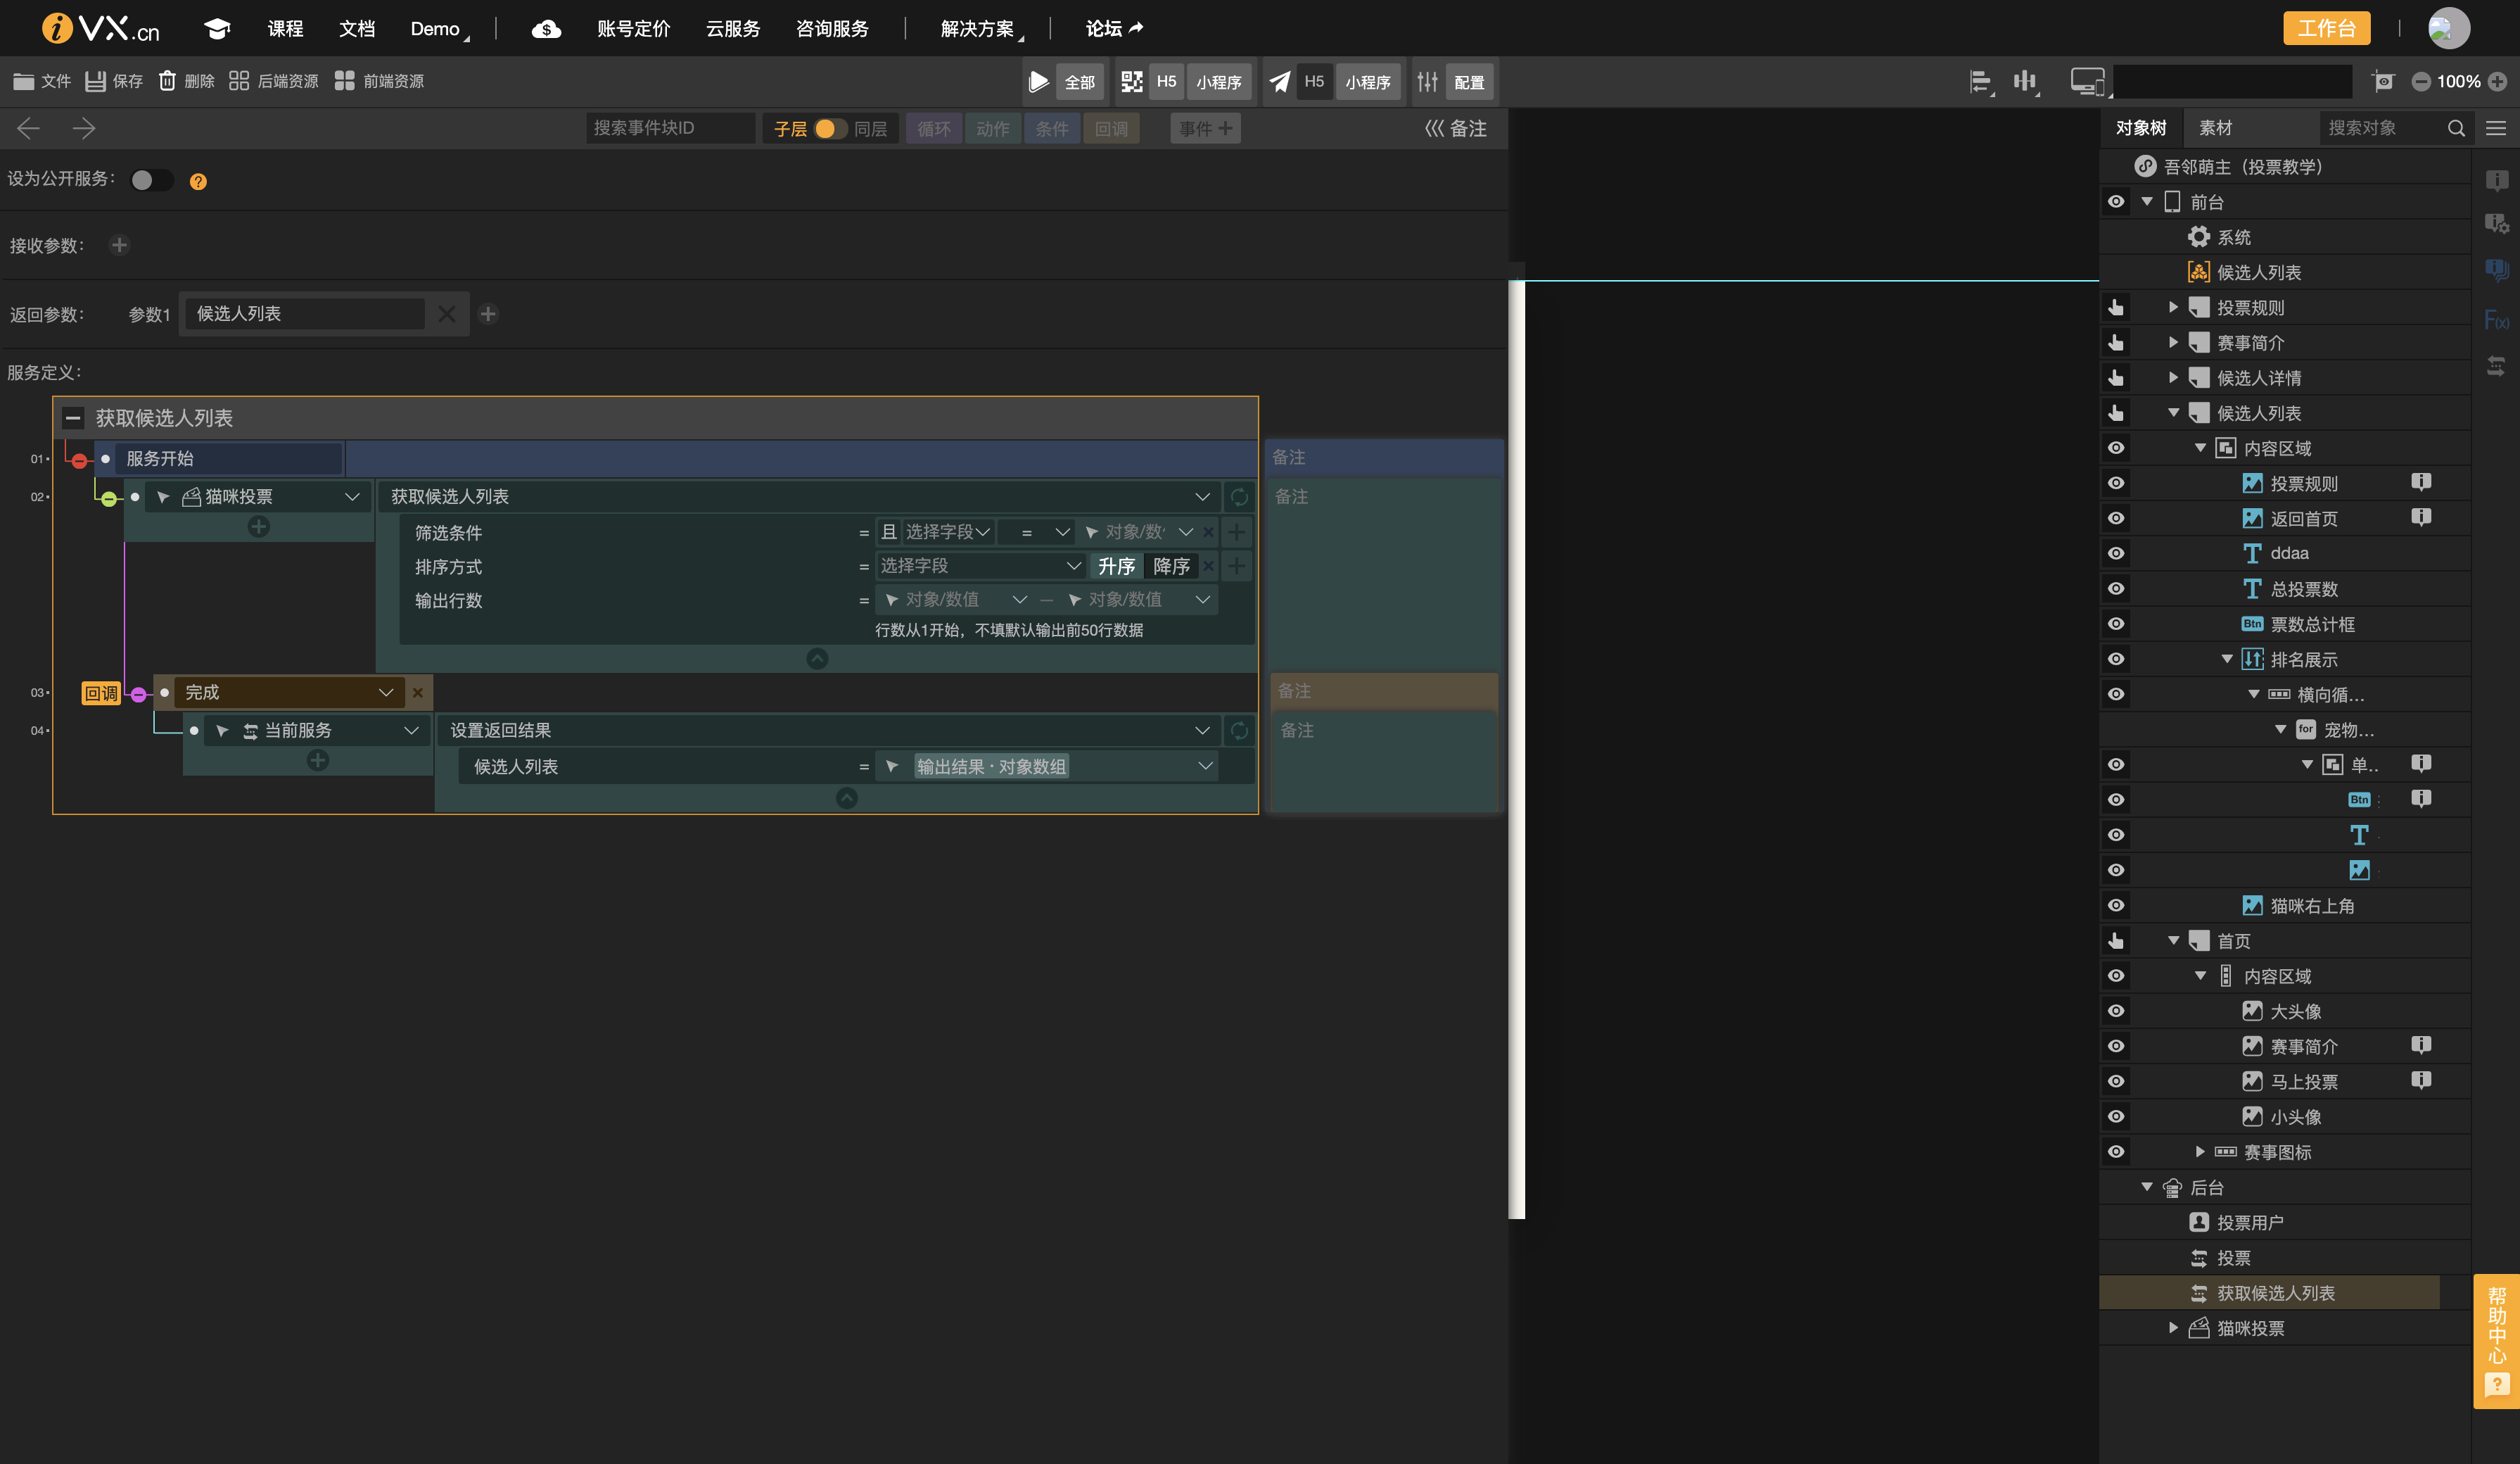Click refresh icon on 设置返回结果 row

pyautogui.click(x=1239, y=731)
